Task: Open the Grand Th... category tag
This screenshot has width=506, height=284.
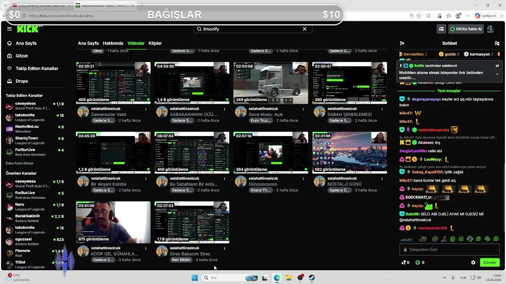Action: [x=261, y=190]
